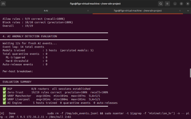Click the 'Overall : 19/19' line
191x119 pixels.
tap(18, 26)
